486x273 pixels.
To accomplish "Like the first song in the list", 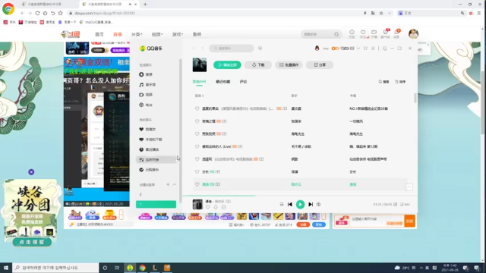I will (197, 108).
